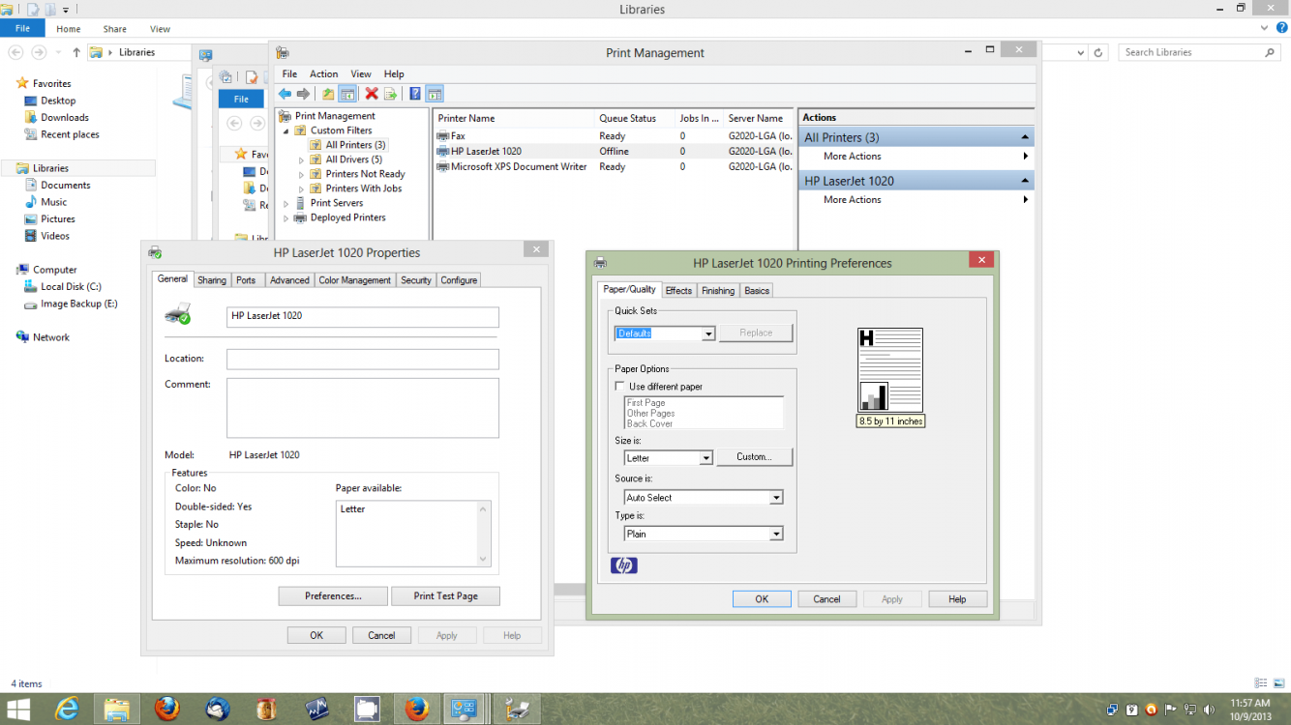1291x725 pixels.
Task: Open File Explorer from the taskbar
Action: tap(117, 709)
